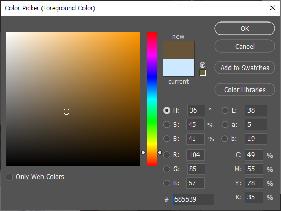Select the L (lightness) radio button
This screenshot has height=211, width=281.
[x=225, y=110]
